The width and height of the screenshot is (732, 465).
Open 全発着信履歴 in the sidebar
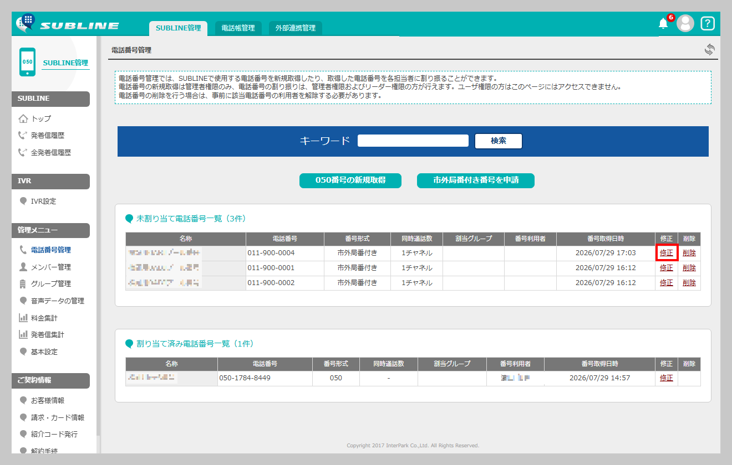(x=51, y=152)
